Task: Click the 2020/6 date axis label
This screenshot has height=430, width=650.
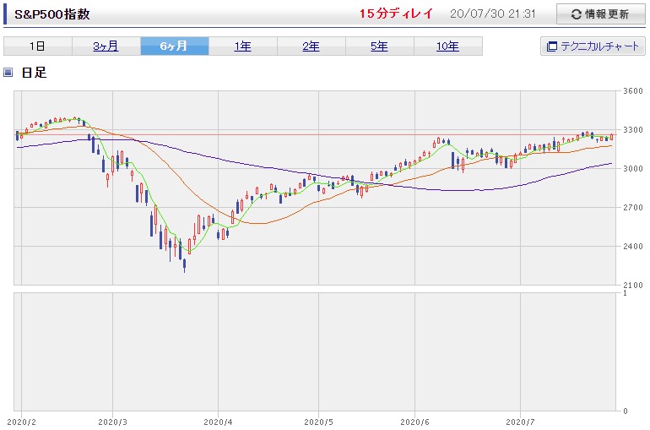Action: 414,422
